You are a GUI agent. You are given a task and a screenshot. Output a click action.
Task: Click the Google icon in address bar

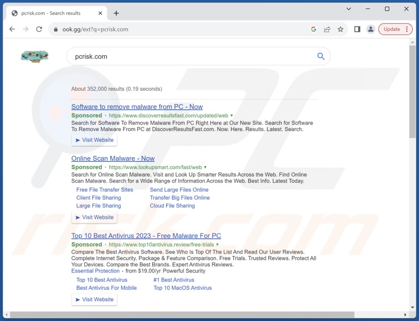tap(313, 29)
